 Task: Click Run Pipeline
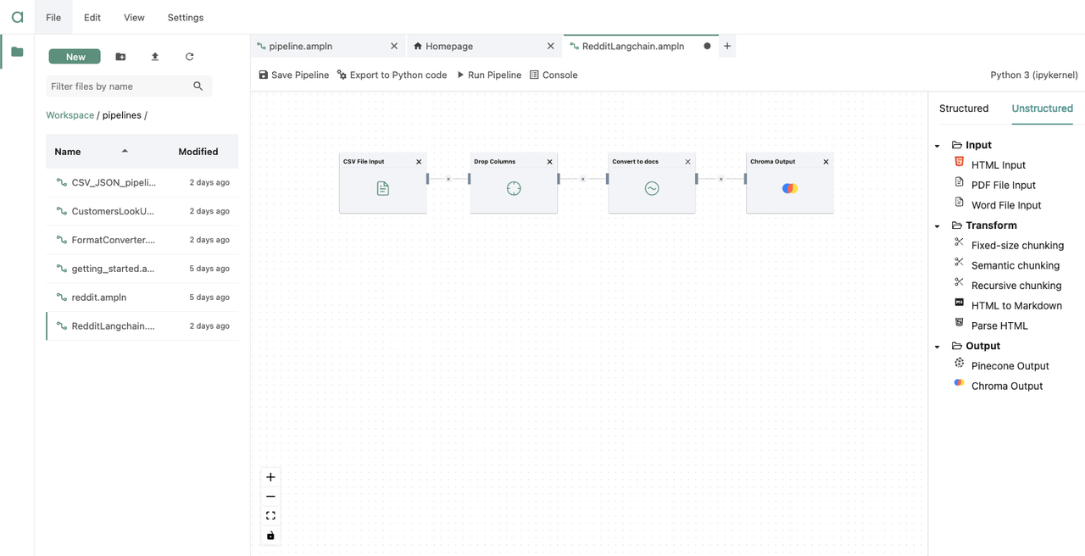click(489, 75)
